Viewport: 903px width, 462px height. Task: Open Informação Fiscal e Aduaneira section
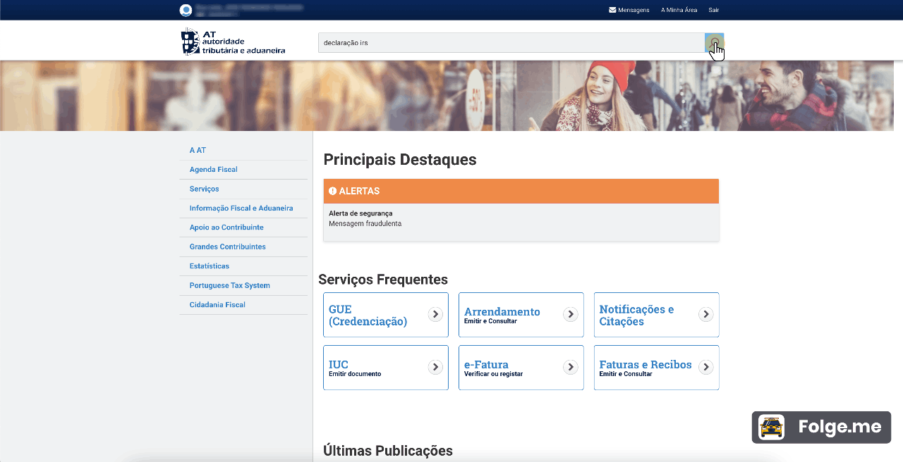point(241,208)
